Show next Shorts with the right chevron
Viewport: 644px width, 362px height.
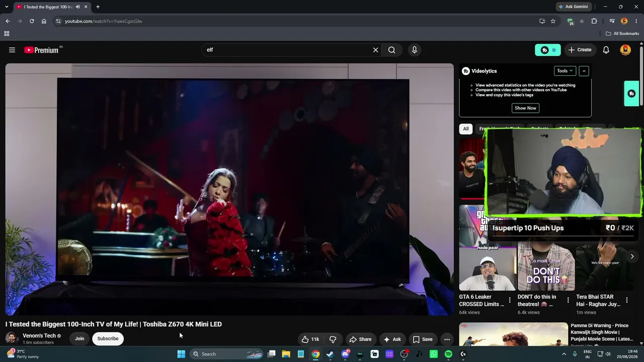(x=632, y=256)
